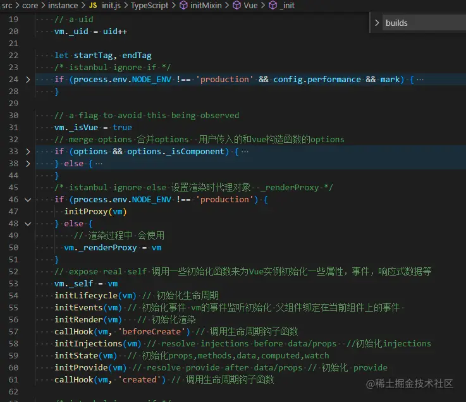Open the Vue breadcrumb segment
Screen dimensions: 466x402
click(x=250, y=5)
